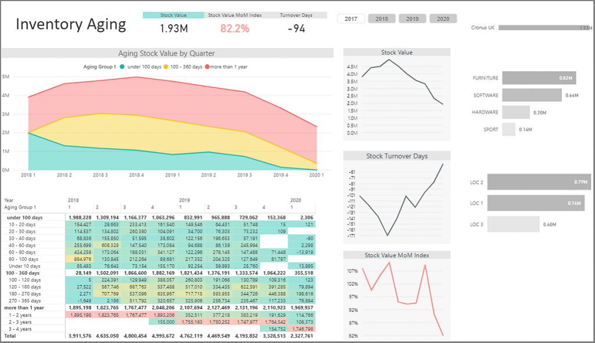595x343 pixels.
Task: Toggle the 2019 year filter
Action: point(412,18)
